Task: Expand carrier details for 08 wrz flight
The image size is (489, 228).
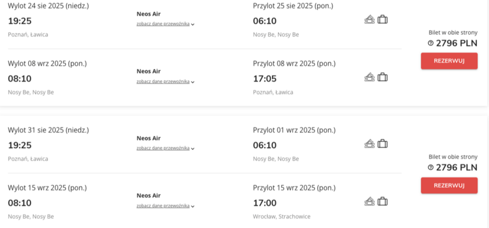Action: coord(165,82)
